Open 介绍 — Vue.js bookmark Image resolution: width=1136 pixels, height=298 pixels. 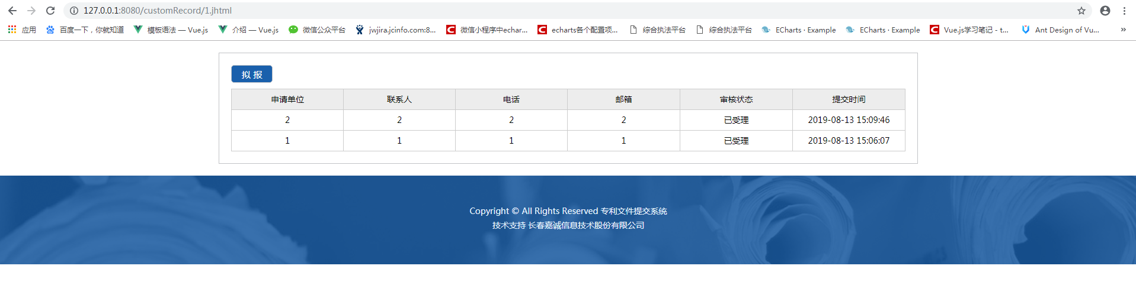coord(248,30)
